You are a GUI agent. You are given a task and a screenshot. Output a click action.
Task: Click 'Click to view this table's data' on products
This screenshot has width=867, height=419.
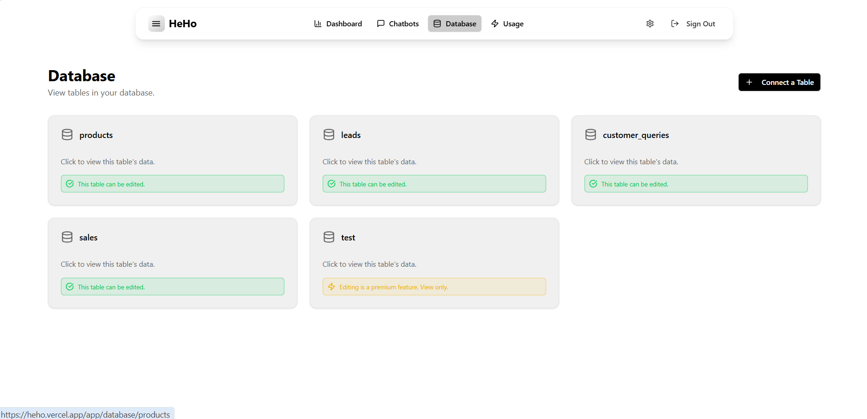coord(108,162)
